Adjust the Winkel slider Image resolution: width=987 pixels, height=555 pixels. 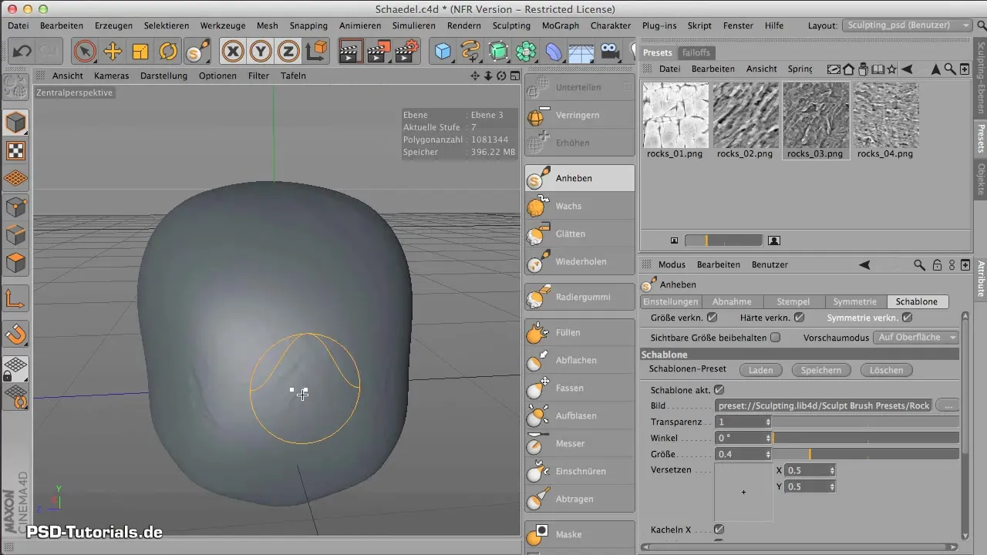pyautogui.click(x=867, y=438)
